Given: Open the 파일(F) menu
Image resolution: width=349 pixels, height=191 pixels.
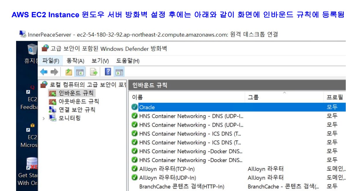Looking at the screenshot, I should (51, 61).
